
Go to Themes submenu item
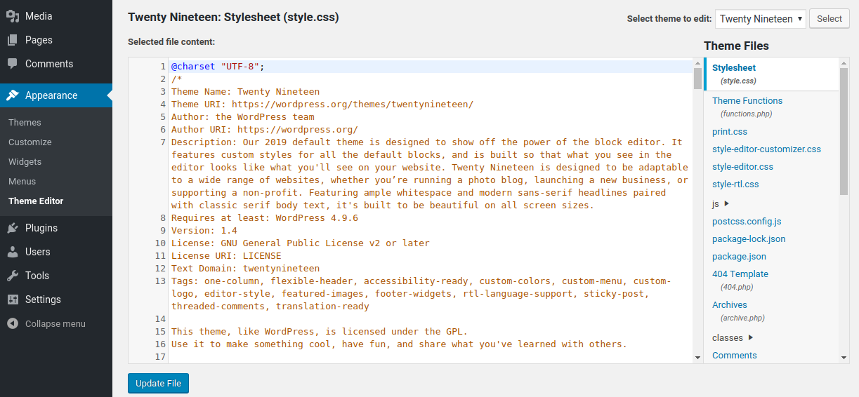coord(25,122)
